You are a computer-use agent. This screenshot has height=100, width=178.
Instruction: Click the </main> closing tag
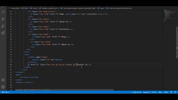(19, 80)
